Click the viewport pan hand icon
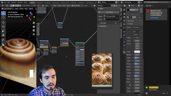This screenshot has height=96, width=171. click(34, 27)
